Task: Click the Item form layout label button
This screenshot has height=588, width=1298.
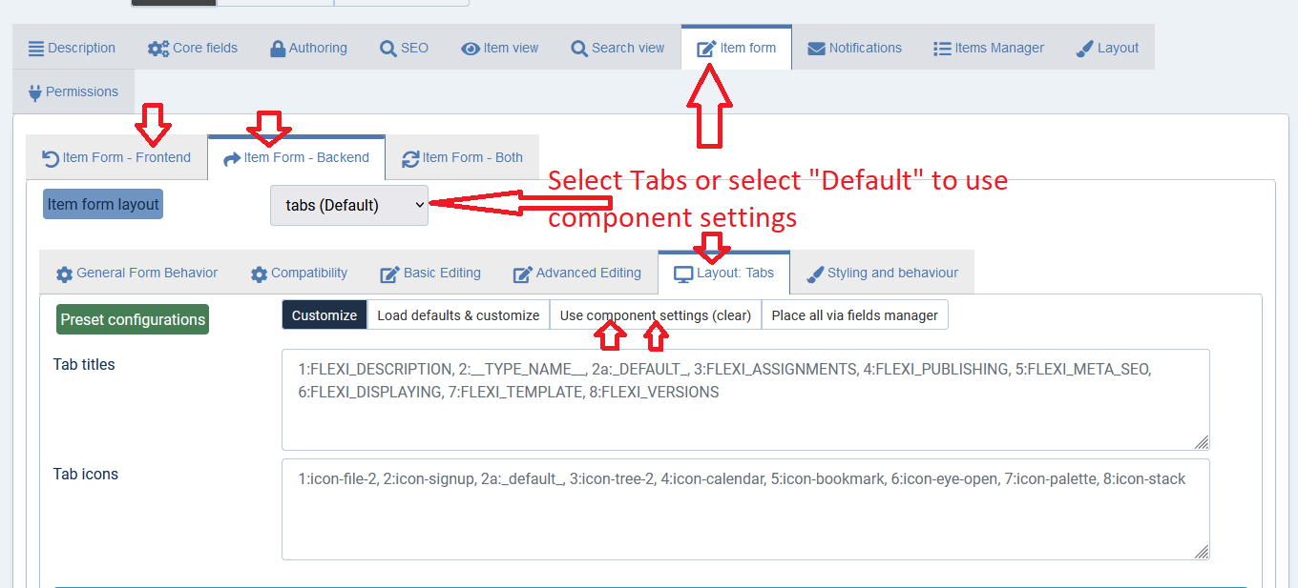Action: pyautogui.click(x=103, y=204)
